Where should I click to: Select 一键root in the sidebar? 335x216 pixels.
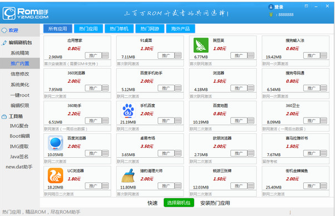pyautogui.click(x=20, y=95)
